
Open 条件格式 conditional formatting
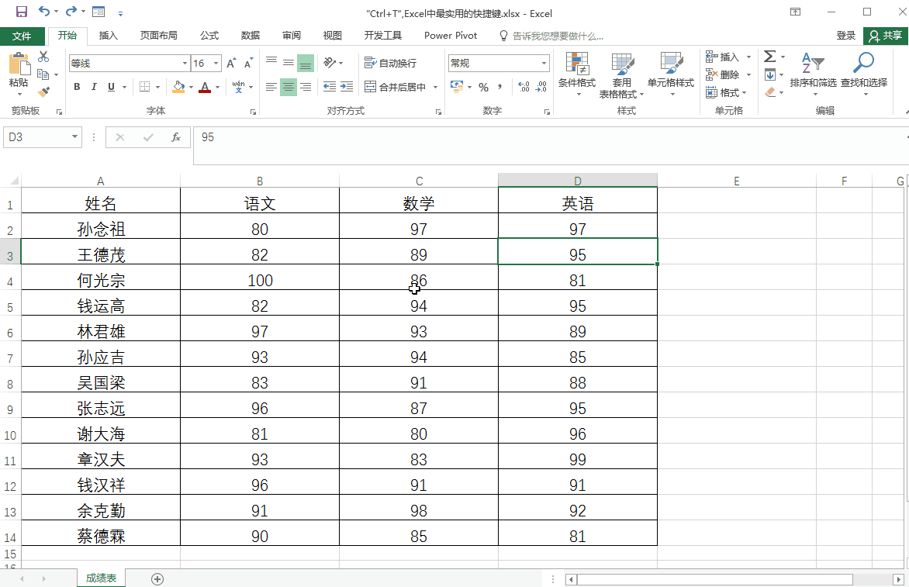(577, 74)
